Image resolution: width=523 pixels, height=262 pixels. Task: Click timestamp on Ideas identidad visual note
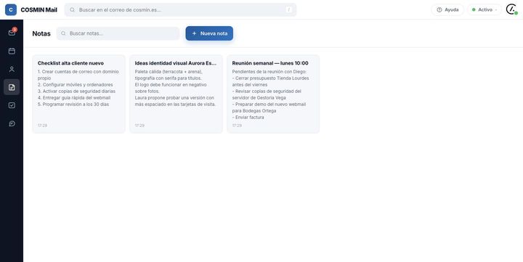pyautogui.click(x=139, y=126)
